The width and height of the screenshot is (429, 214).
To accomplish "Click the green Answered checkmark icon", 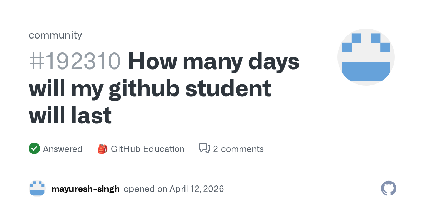I will click(34, 148).
